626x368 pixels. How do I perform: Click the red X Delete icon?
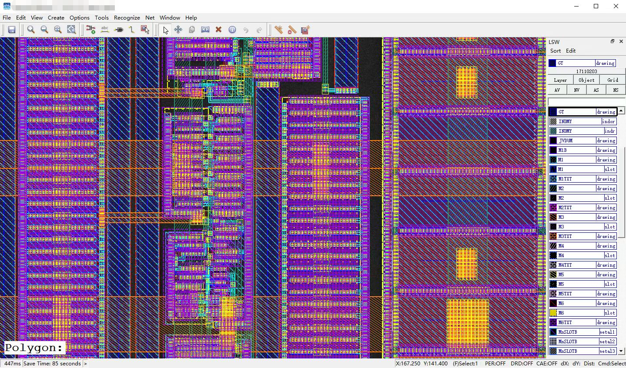pyautogui.click(x=219, y=30)
